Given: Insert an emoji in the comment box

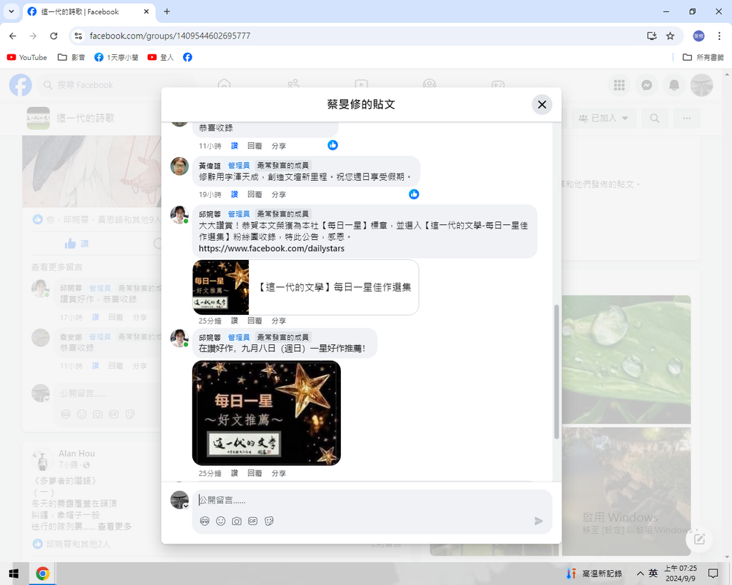Looking at the screenshot, I should pyautogui.click(x=221, y=521).
